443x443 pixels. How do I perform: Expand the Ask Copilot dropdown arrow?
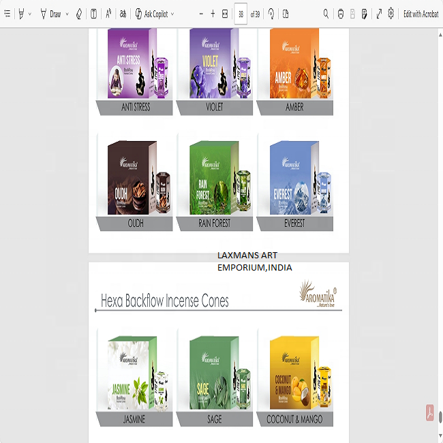(172, 14)
